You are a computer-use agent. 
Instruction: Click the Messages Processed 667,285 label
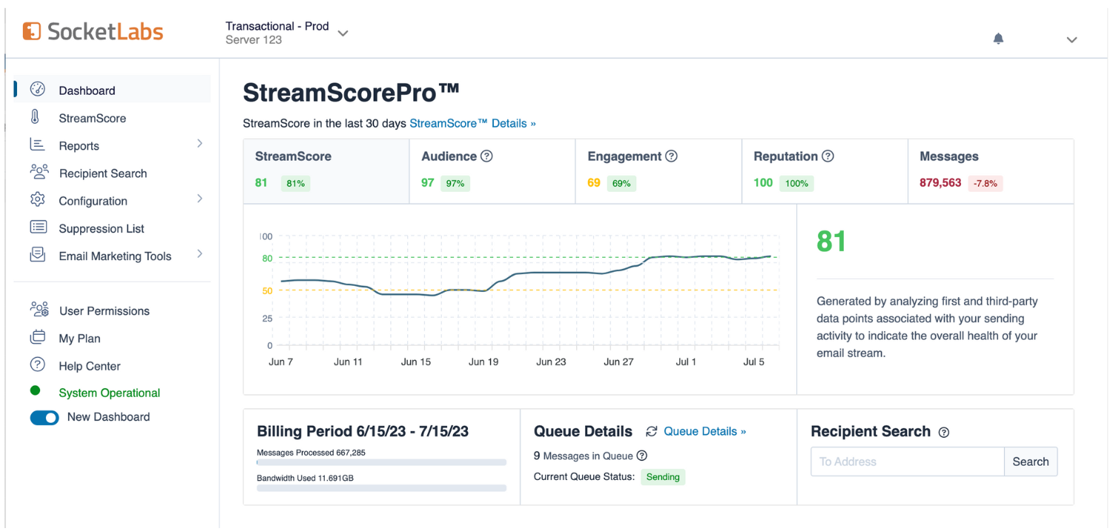tap(311, 452)
